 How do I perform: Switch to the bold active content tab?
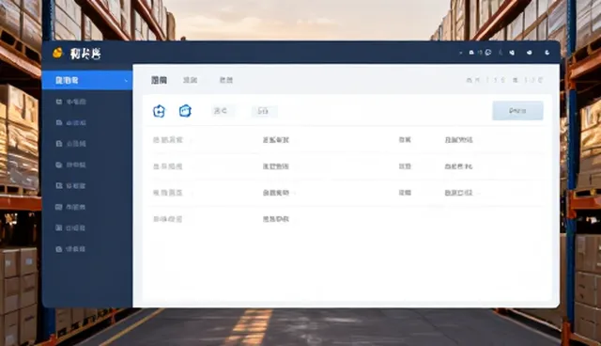coord(159,80)
